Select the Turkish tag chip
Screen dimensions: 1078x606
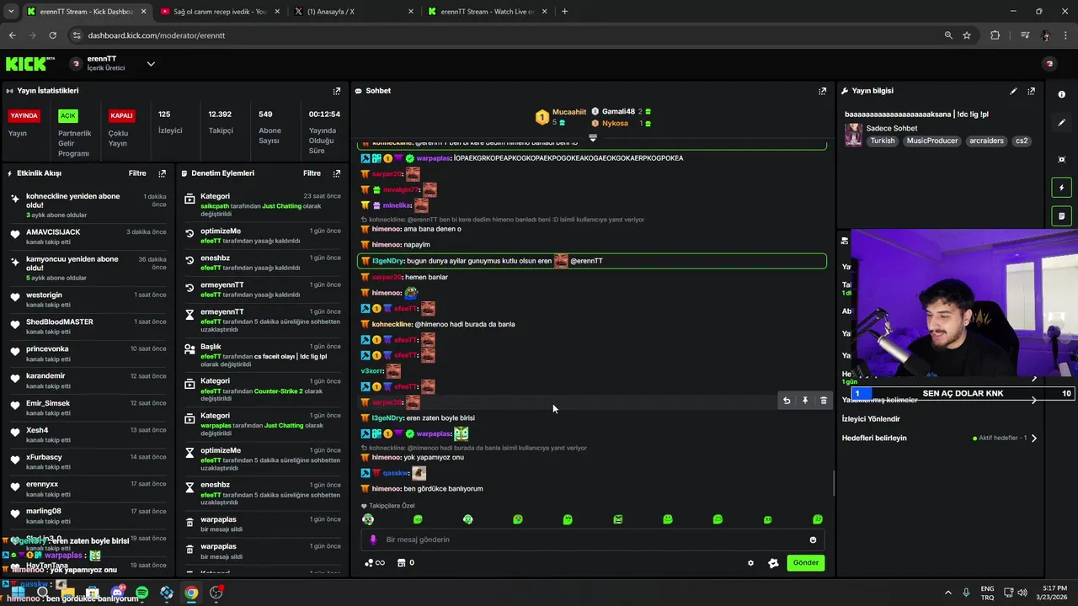point(883,141)
